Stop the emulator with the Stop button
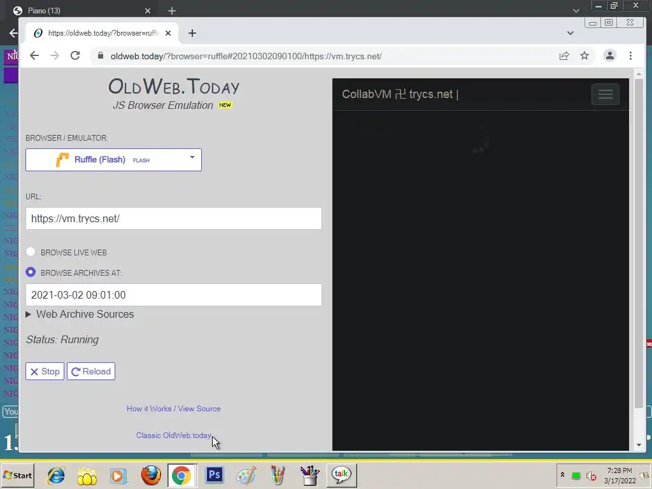 (x=45, y=371)
